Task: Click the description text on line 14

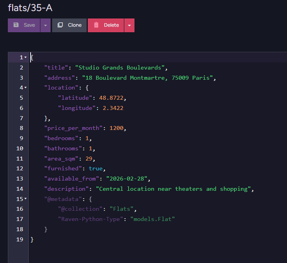Action: point(175,189)
